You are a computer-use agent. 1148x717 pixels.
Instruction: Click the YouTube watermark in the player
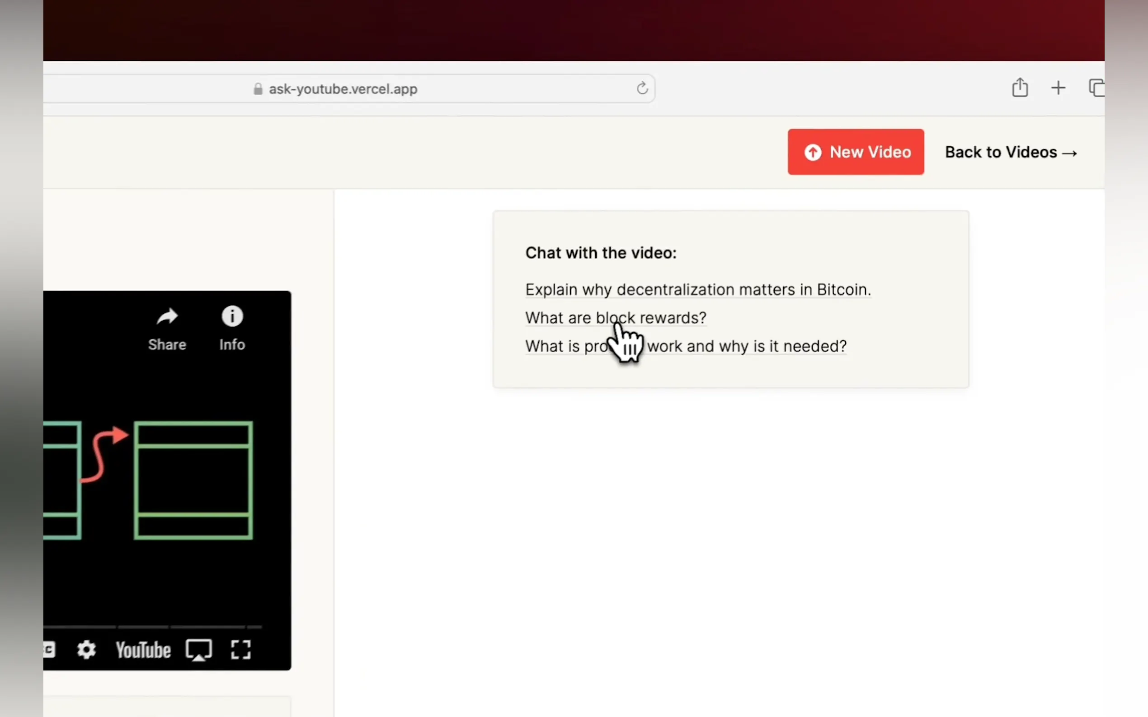(142, 650)
